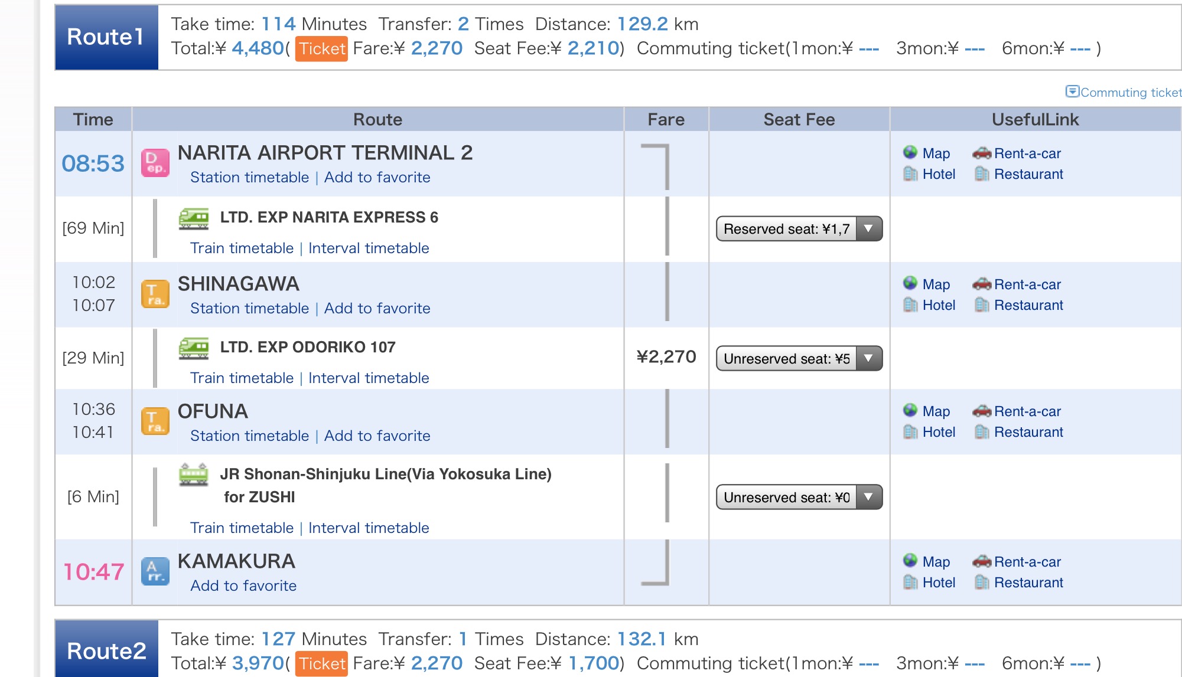The image size is (1182, 677).
Task: Click the Route2 header tab
Action: [x=106, y=650]
